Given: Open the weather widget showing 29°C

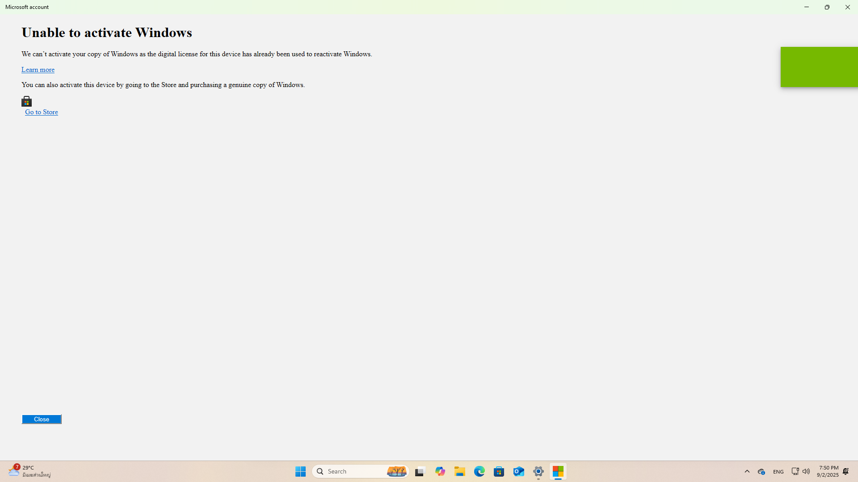Looking at the screenshot, I should click(x=29, y=471).
